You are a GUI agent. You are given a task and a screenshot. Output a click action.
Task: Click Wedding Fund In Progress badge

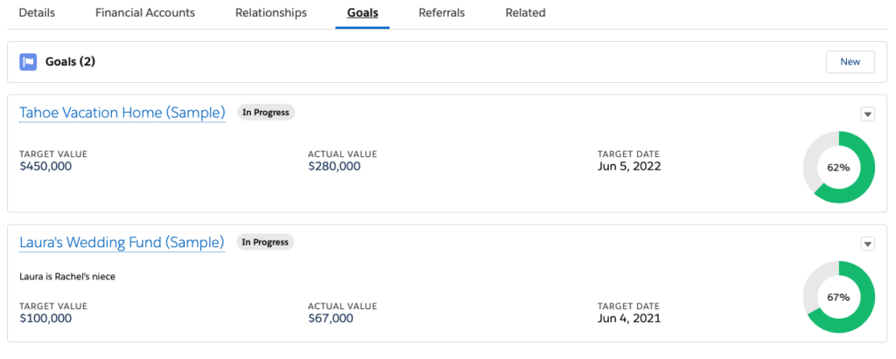tap(265, 242)
